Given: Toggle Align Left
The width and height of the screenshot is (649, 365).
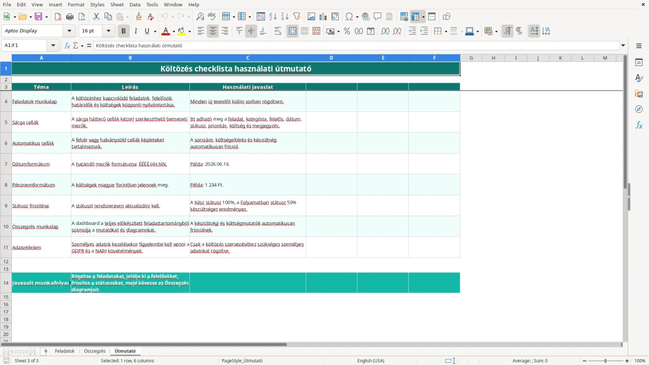Looking at the screenshot, I should [x=201, y=31].
